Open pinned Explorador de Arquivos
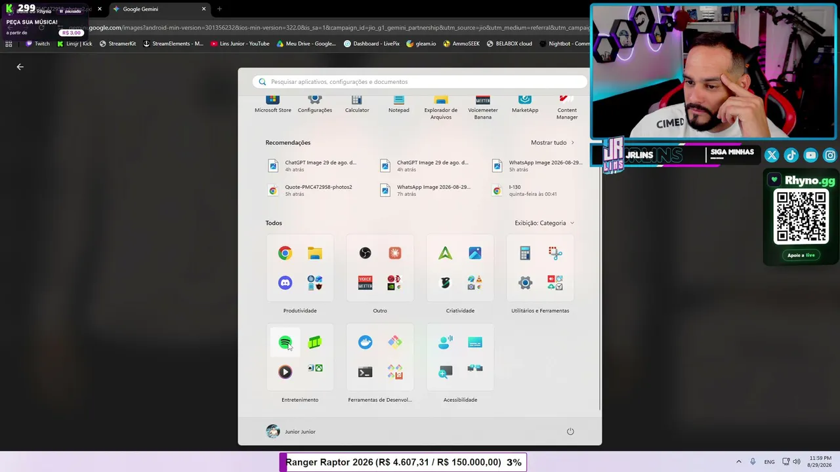The image size is (840, 472). point(441,108)
